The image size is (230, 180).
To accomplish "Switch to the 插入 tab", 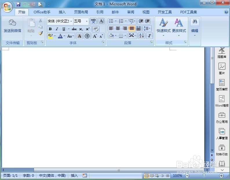I will point(62,12).
